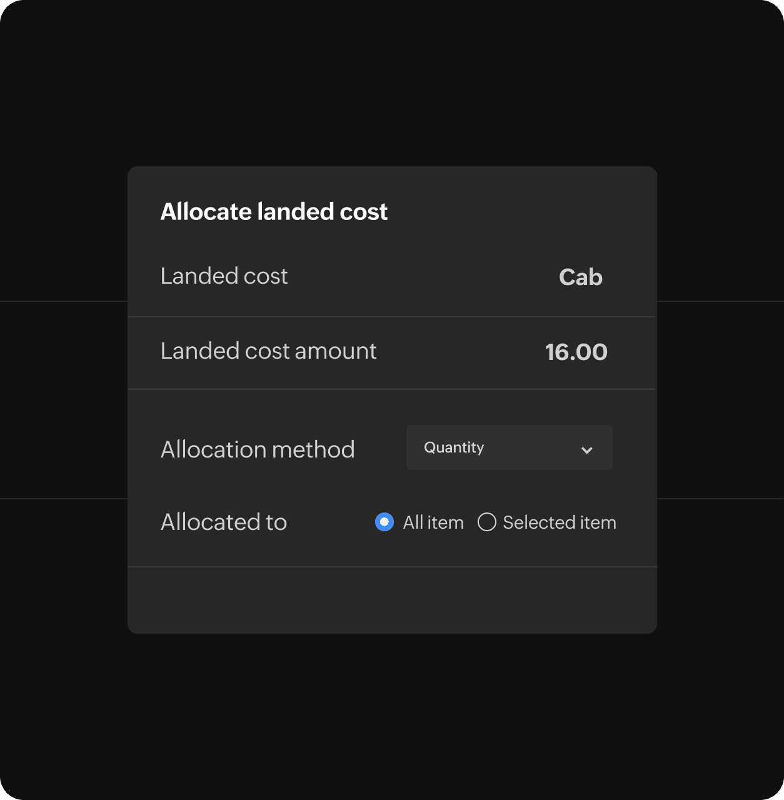Click the 'All item' option label
Screen dimensions: 784x800
click(x=433, y=522)
